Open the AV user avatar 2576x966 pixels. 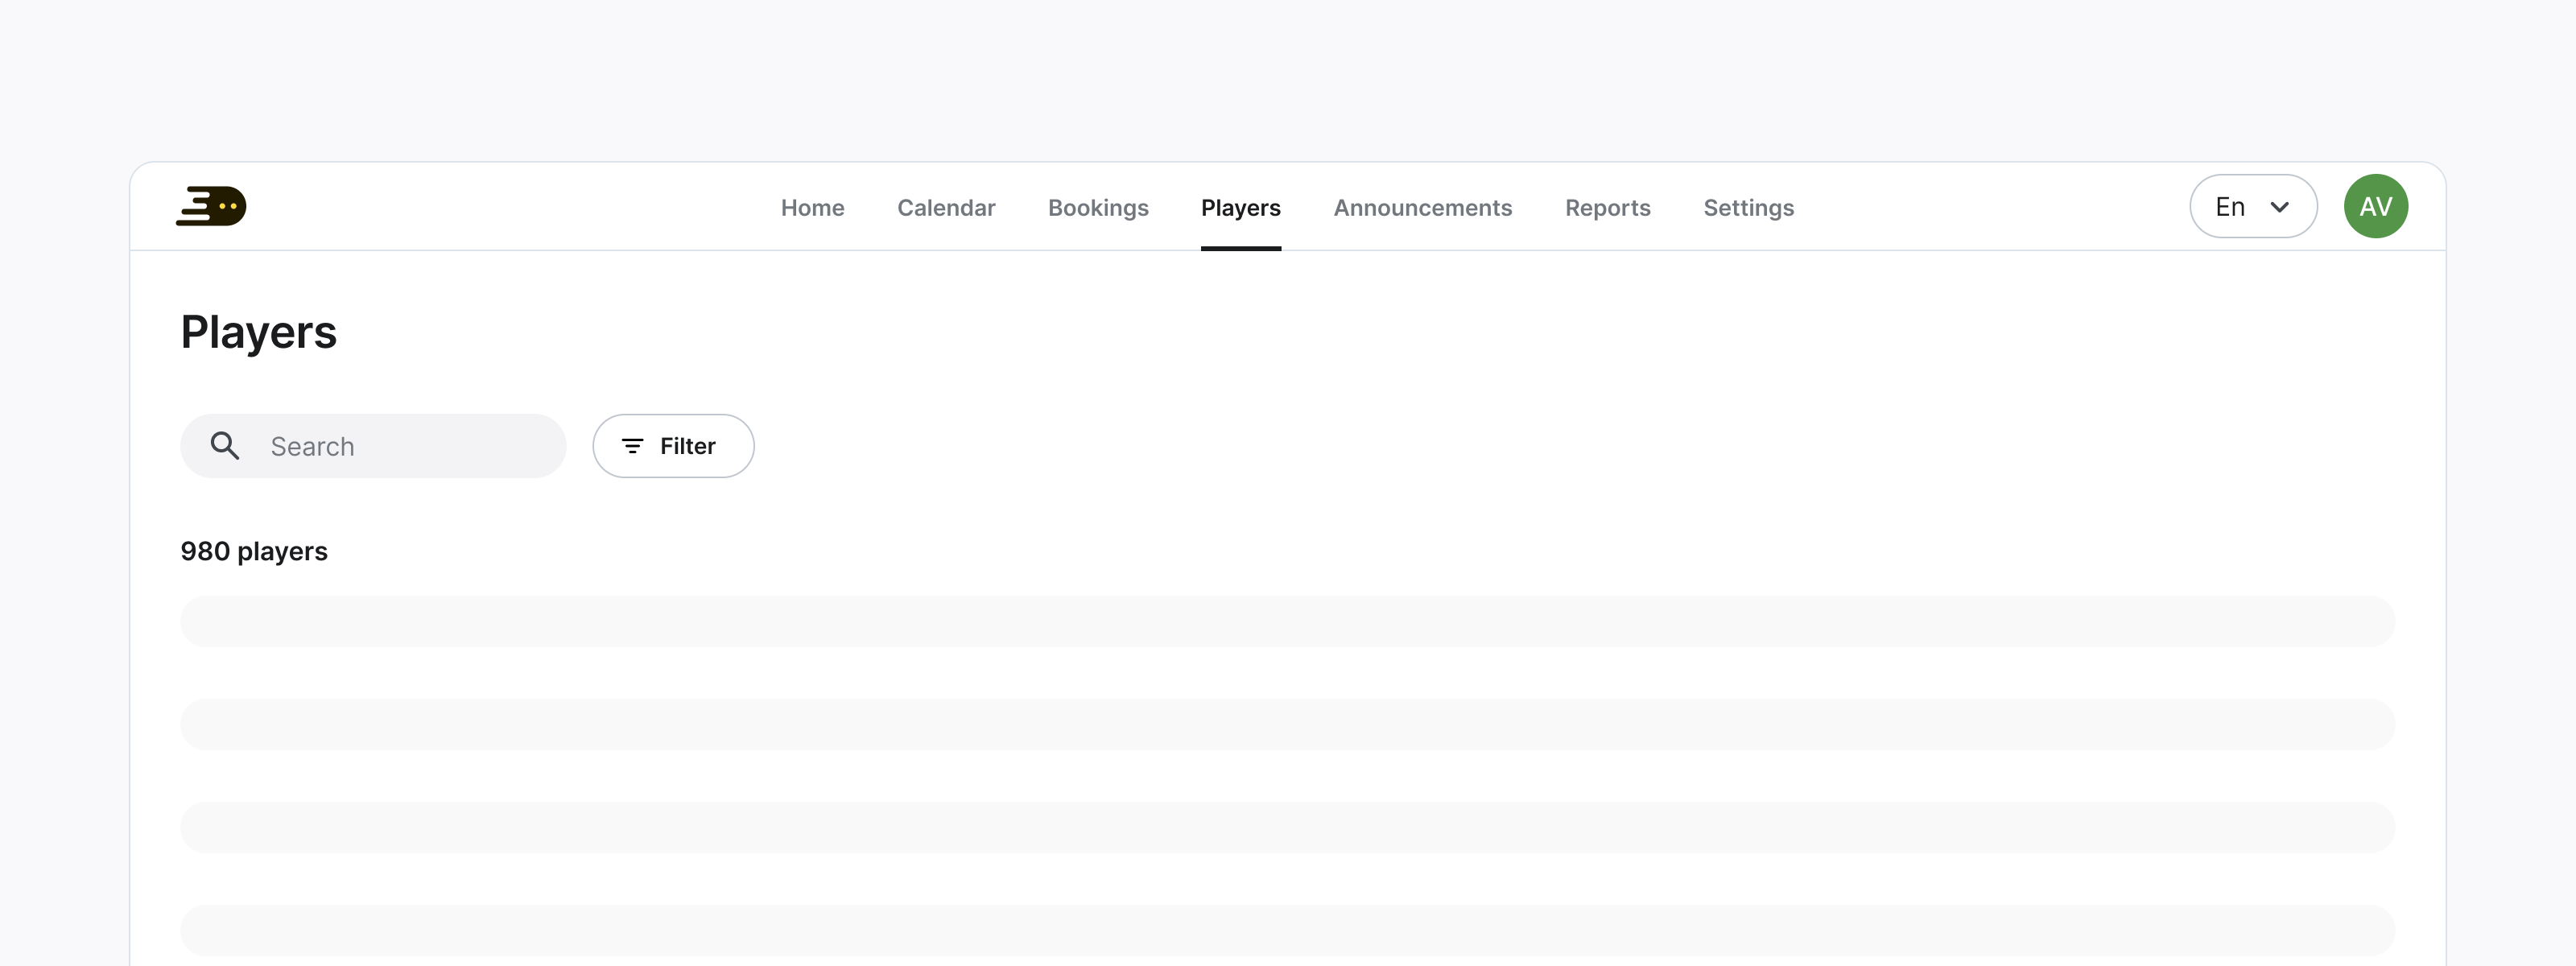[2375, 206]
